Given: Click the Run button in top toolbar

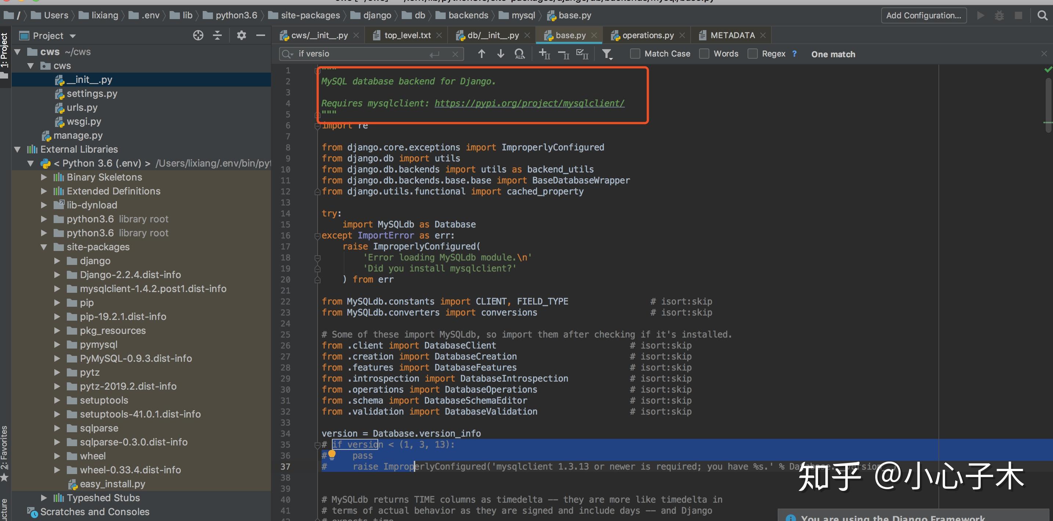Looking at the screenshot, I should click(980, 15).
